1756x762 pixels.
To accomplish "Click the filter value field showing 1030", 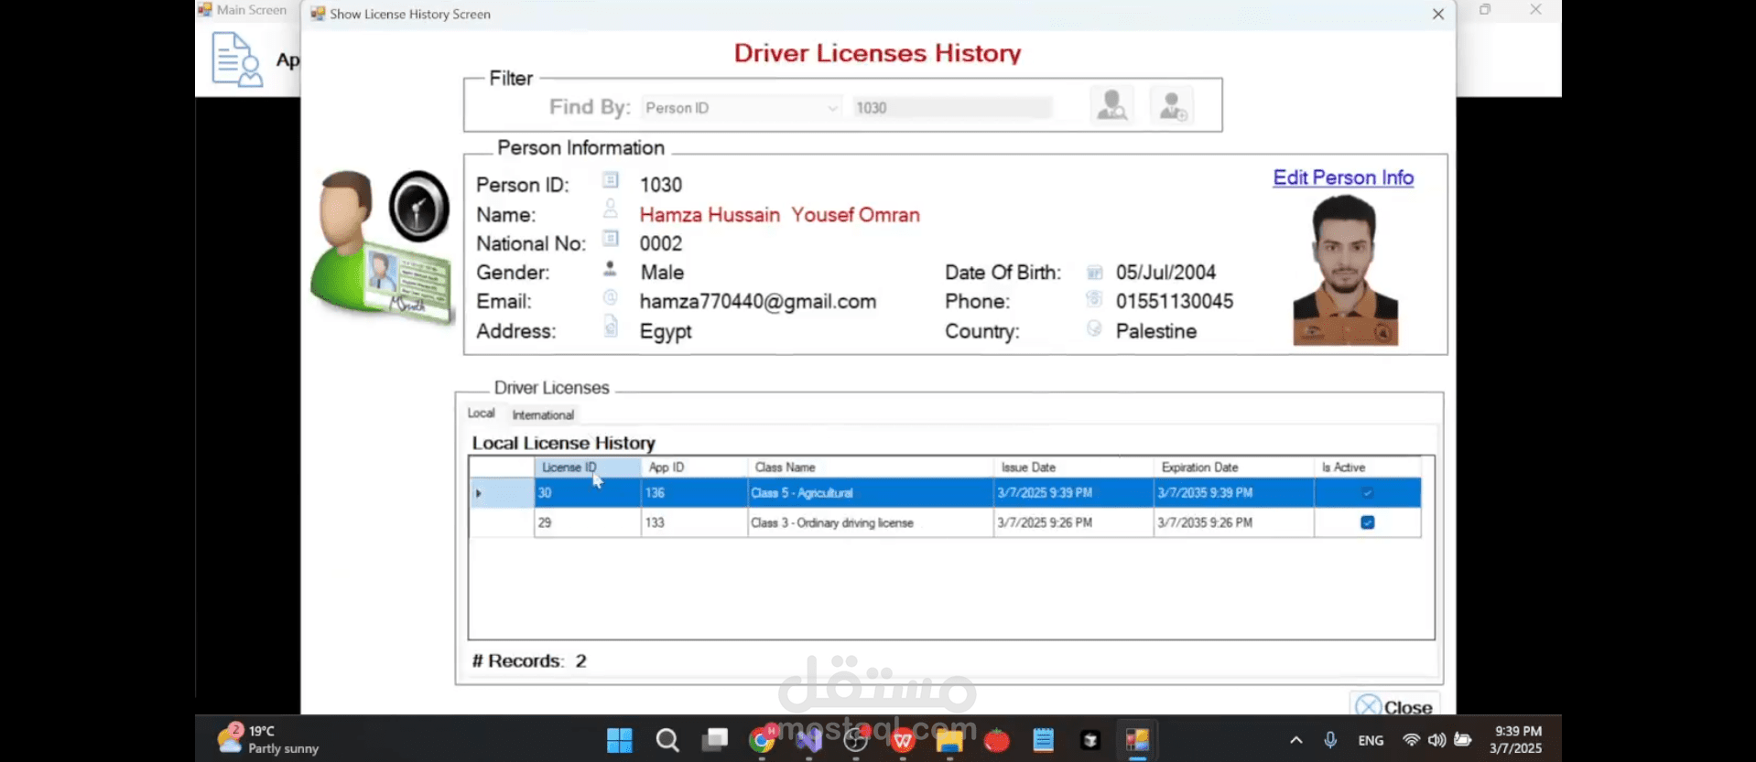I will coord(952,108).
